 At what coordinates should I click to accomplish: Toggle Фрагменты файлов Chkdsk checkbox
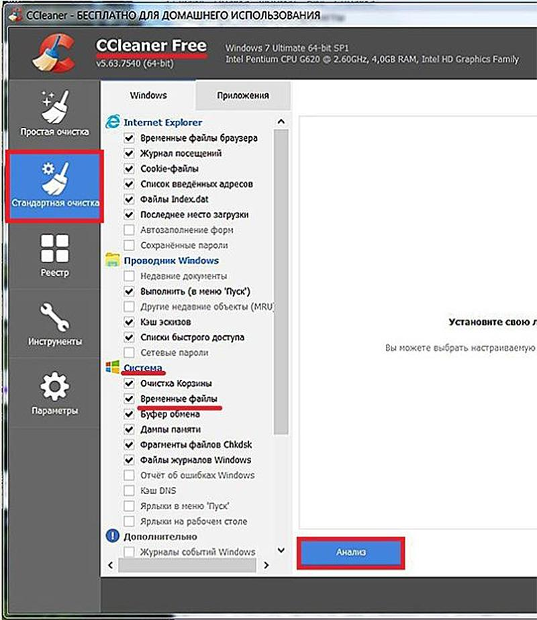tap(129, 444)
